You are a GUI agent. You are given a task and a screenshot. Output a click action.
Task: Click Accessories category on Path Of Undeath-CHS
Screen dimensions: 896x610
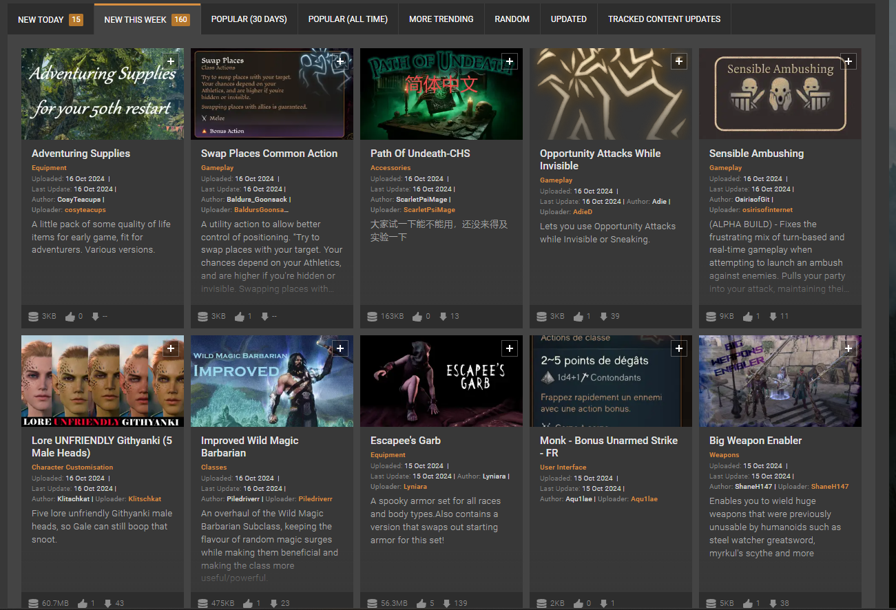390,168
